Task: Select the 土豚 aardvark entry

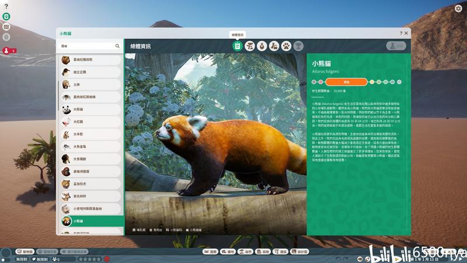Action: click(90, 84)
